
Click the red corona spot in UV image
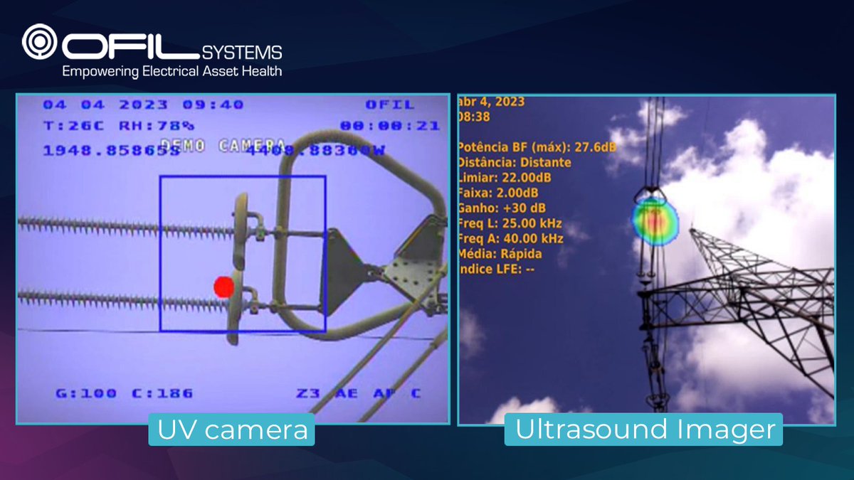[x=224, y=287]
